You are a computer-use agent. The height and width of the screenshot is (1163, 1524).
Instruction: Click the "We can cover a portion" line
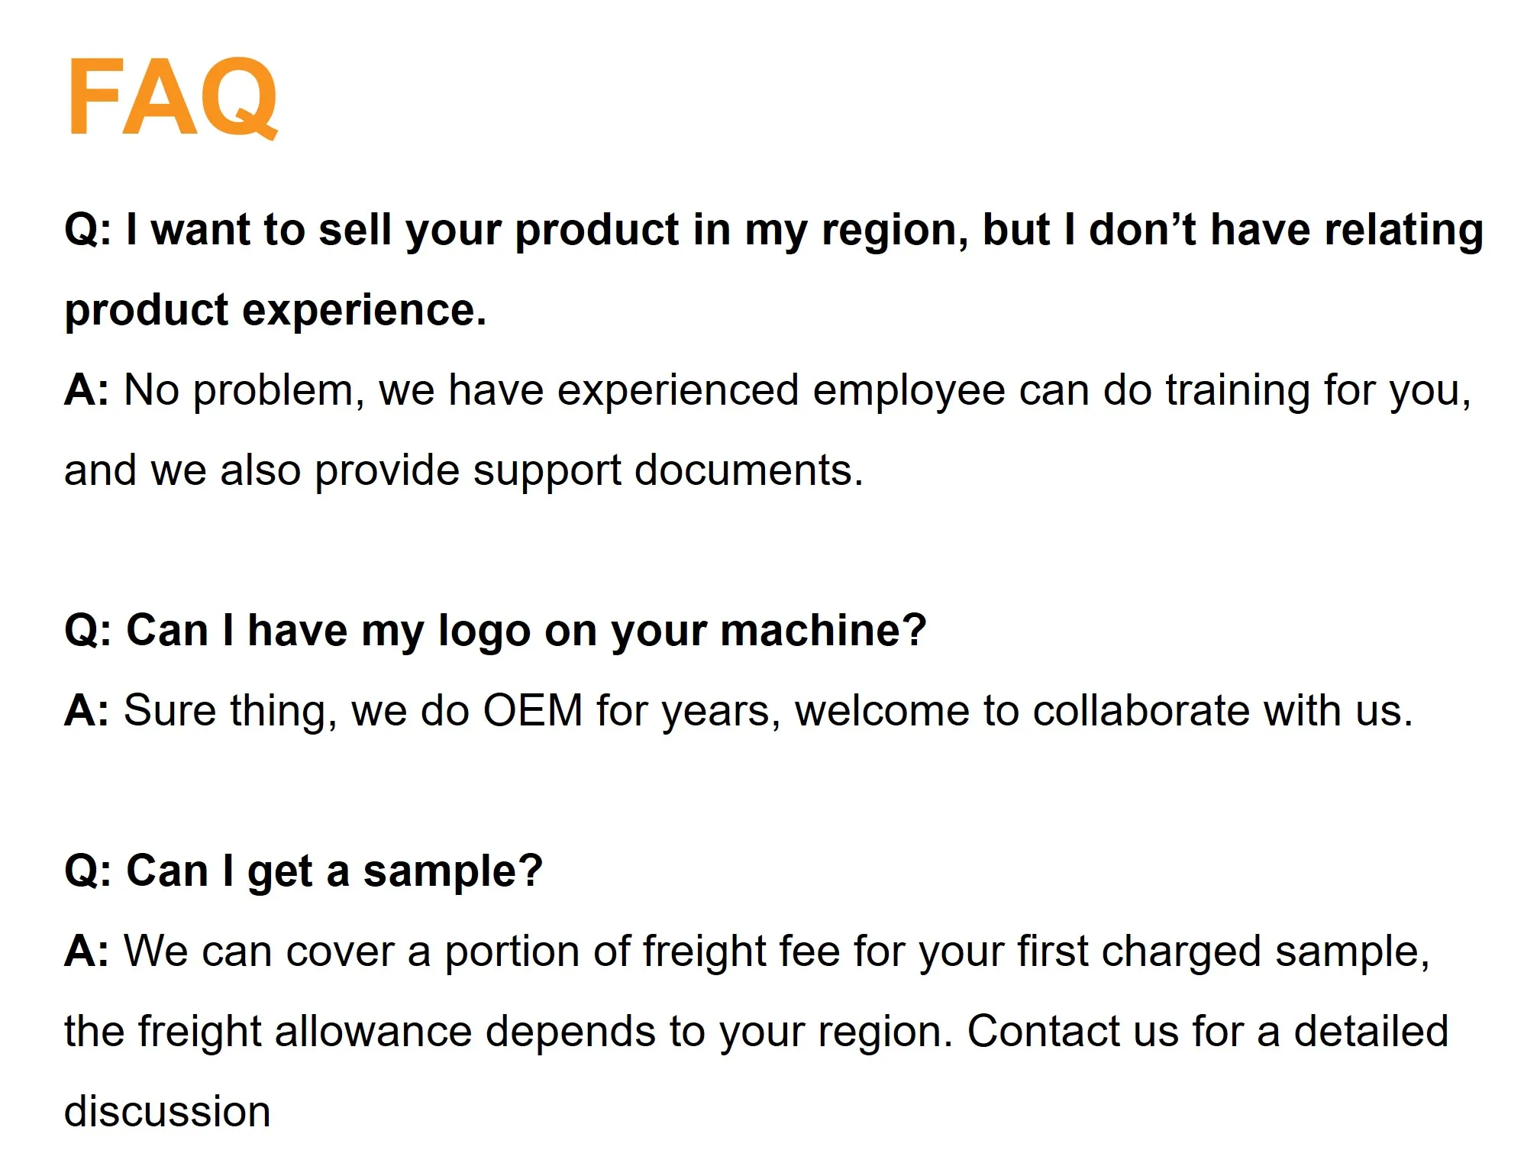point(747,951)
